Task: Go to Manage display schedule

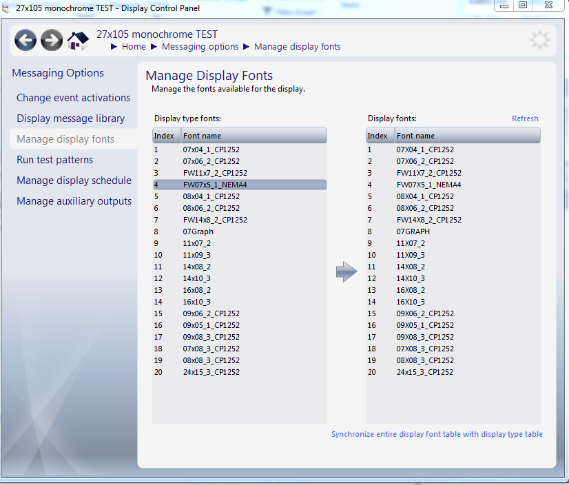Action: 74,180
